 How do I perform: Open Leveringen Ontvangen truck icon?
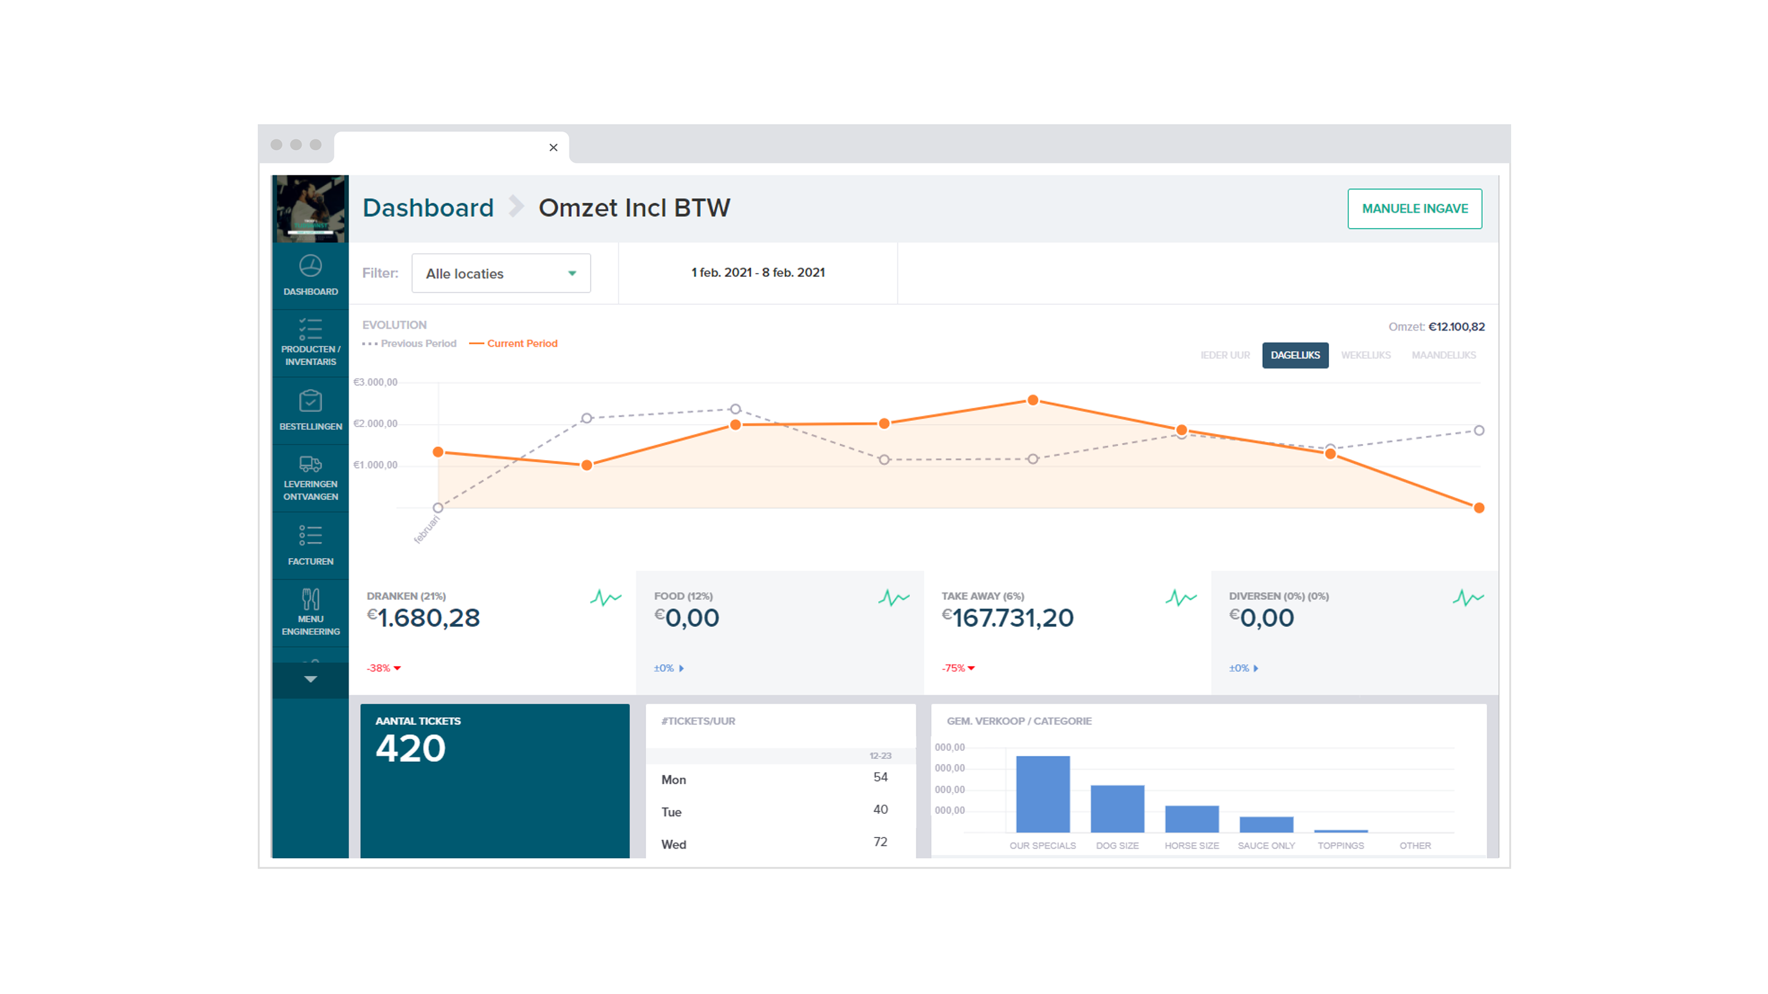click(x=310, y=464)
